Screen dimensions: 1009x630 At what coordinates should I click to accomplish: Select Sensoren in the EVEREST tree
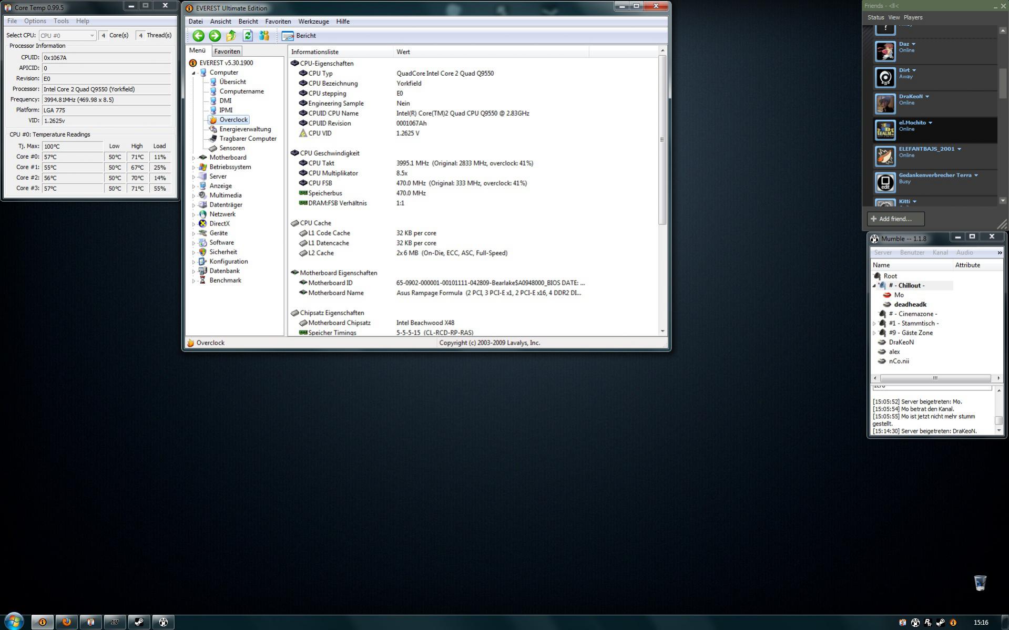232,148
